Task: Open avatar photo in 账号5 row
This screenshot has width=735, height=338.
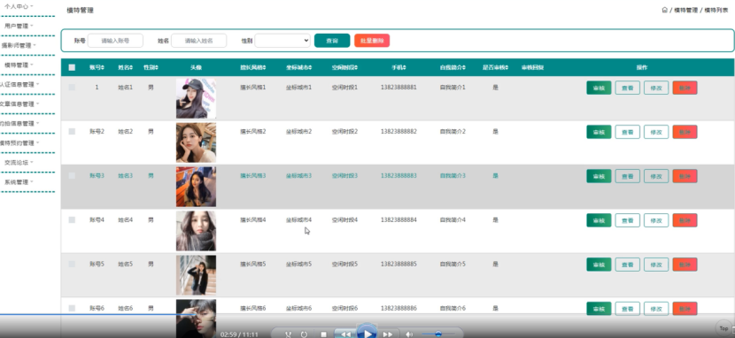Action: (196, 275)
